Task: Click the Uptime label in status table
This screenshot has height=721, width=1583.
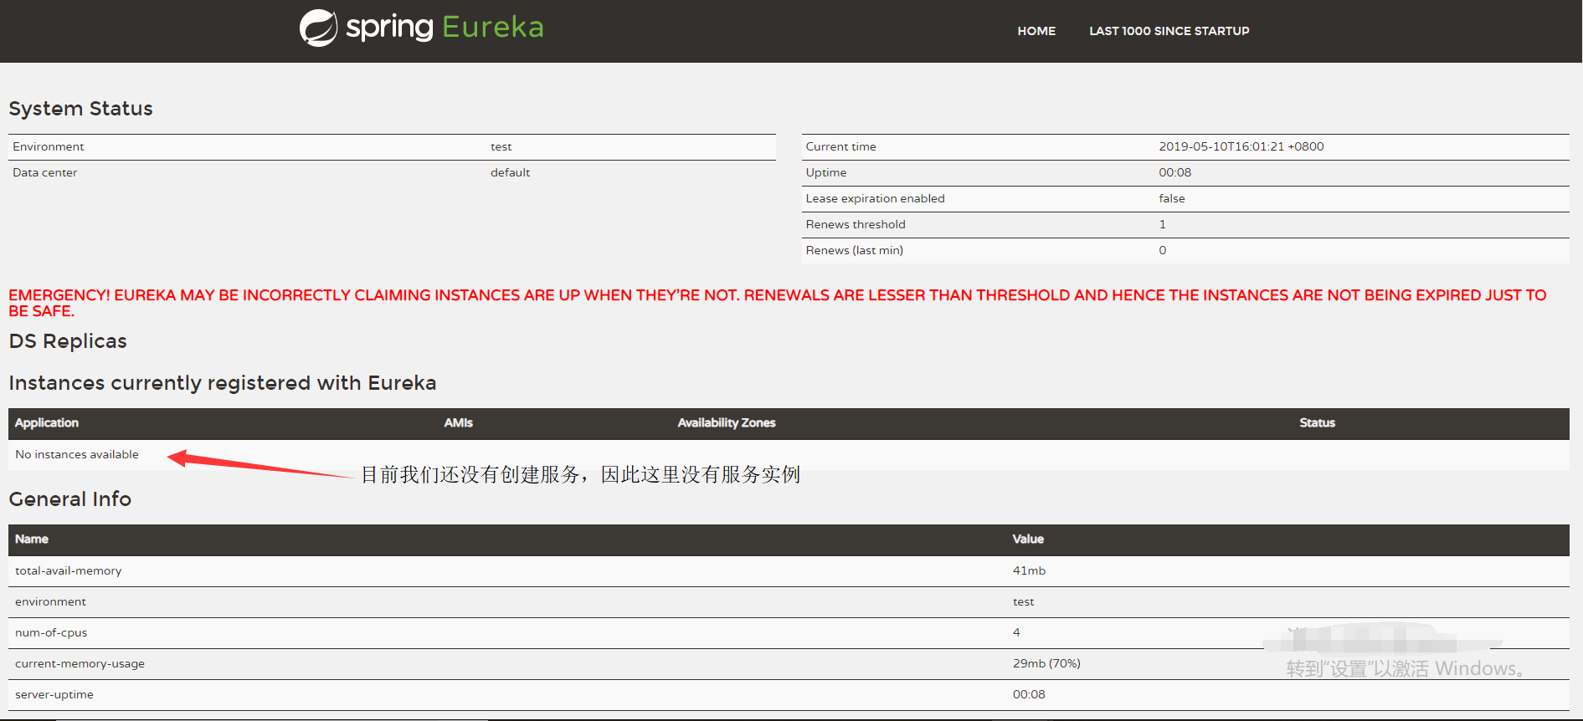Action: point(825,172)
